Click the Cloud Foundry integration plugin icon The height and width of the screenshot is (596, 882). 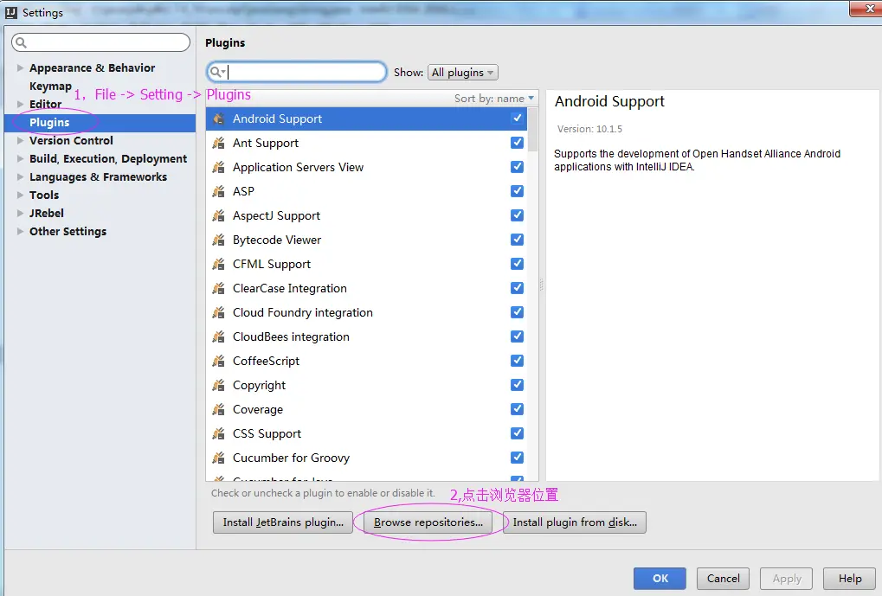(x=219, y=312)
